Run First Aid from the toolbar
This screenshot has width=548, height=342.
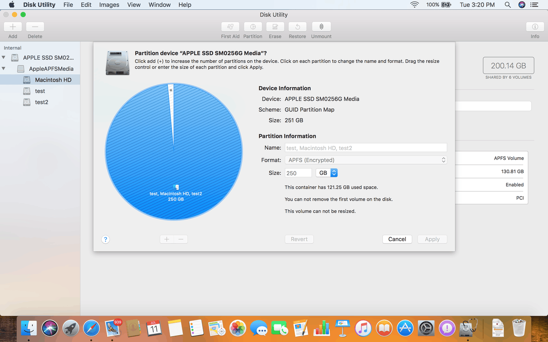coord(230,27)
